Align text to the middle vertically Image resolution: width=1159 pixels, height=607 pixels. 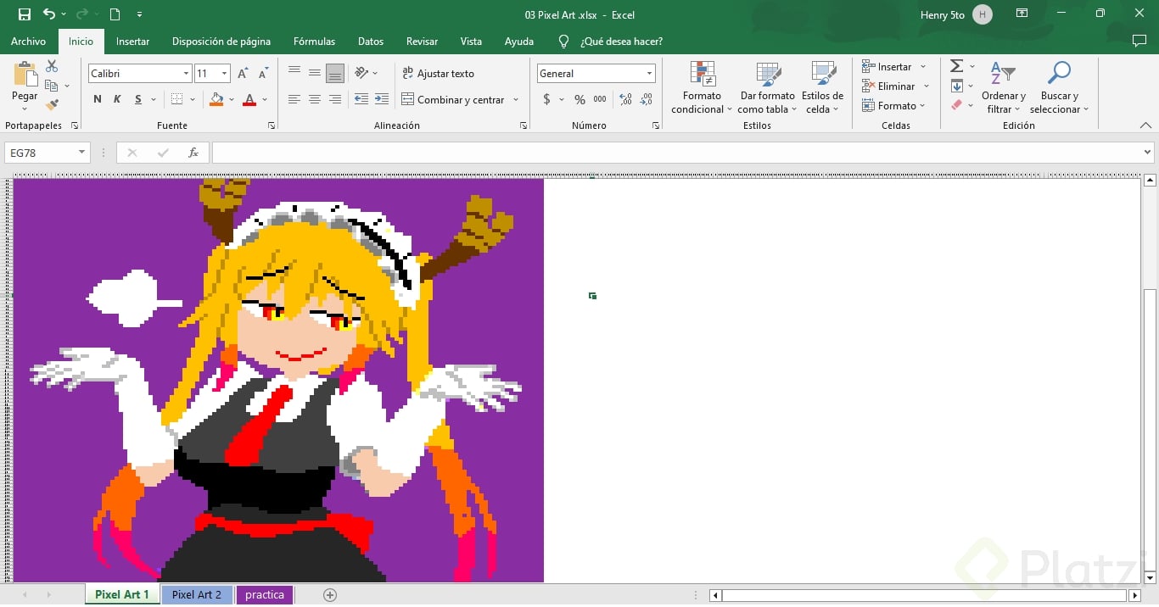point(315,73)
